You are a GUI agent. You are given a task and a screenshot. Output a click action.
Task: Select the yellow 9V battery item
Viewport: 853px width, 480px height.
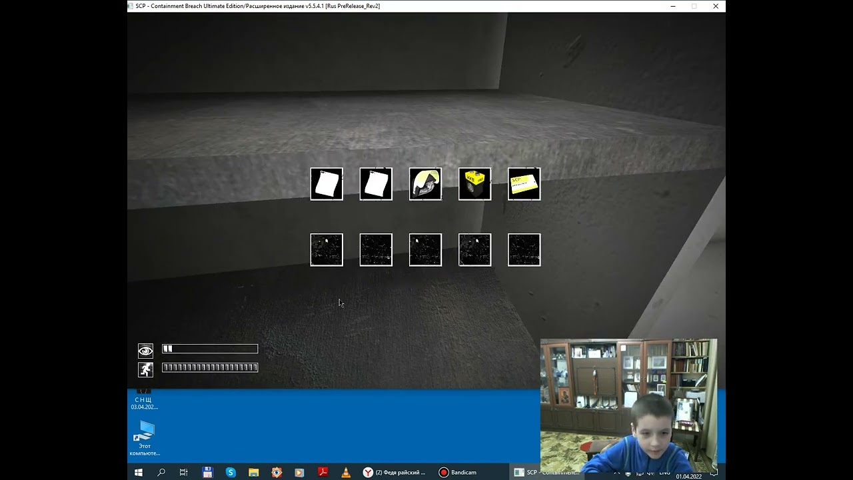(x=474, y=184)
